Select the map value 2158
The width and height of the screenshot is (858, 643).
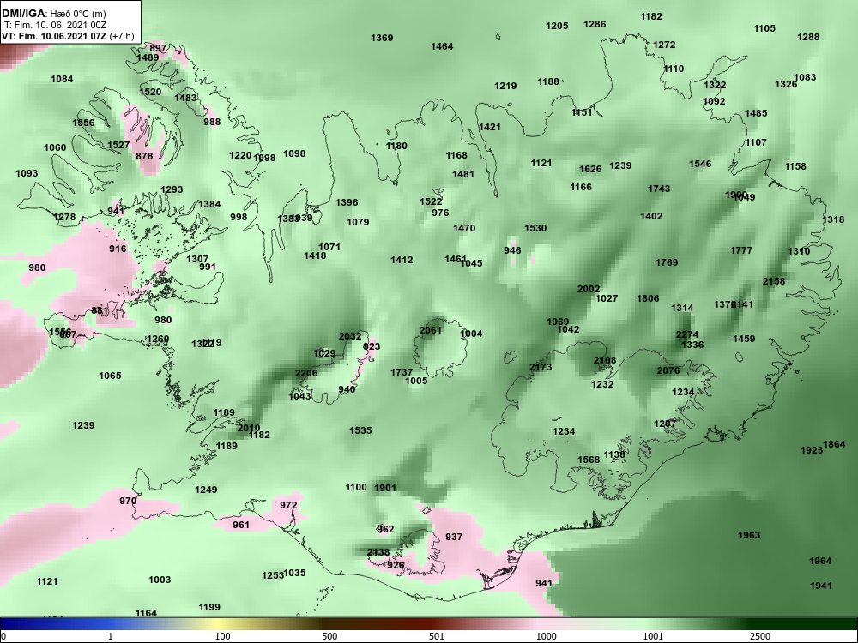pos(774,281)
